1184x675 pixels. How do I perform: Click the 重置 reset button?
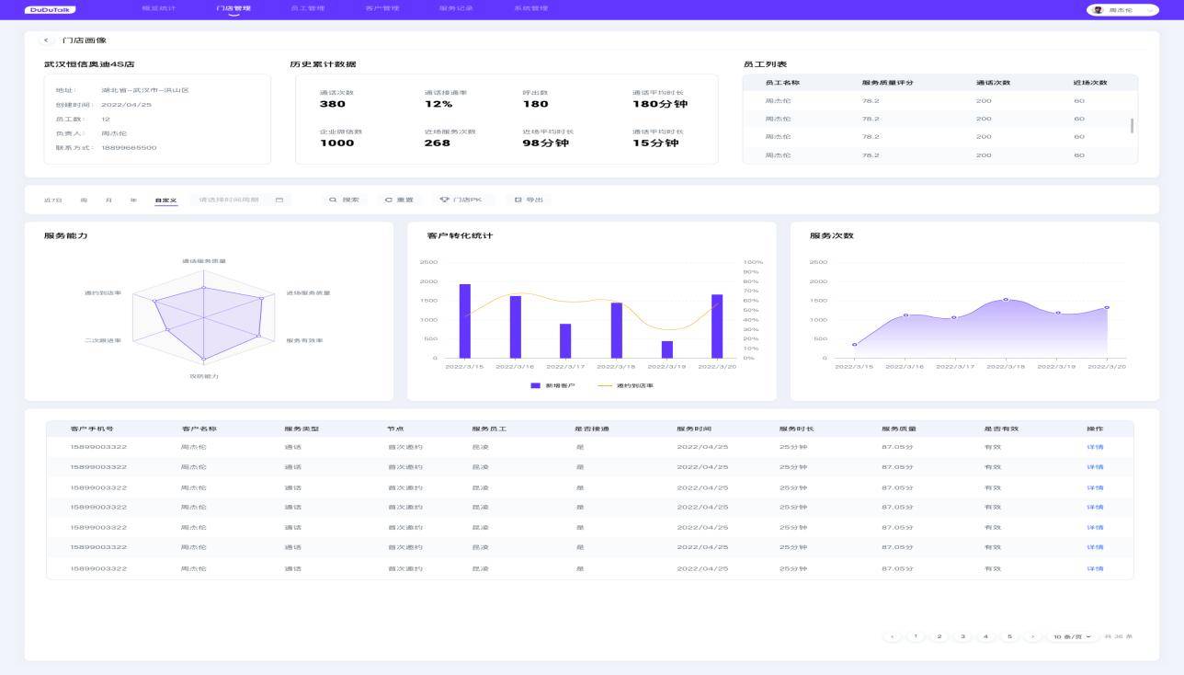pos(400,200)
